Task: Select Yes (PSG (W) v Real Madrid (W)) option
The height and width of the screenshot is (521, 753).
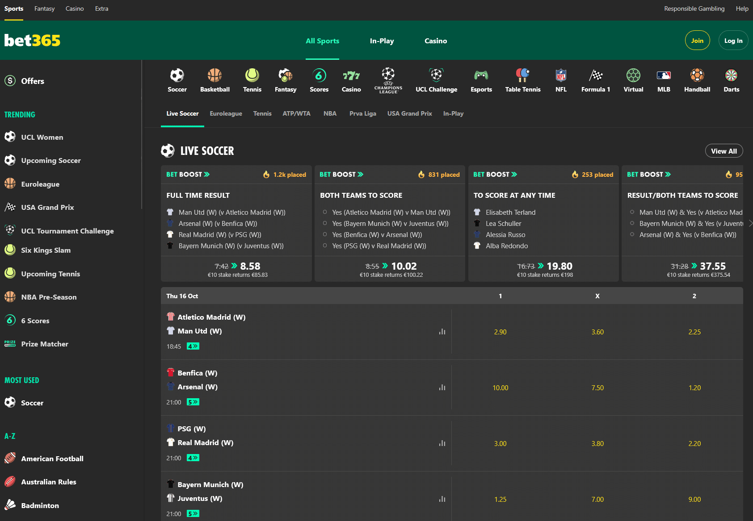Action: 325,246
